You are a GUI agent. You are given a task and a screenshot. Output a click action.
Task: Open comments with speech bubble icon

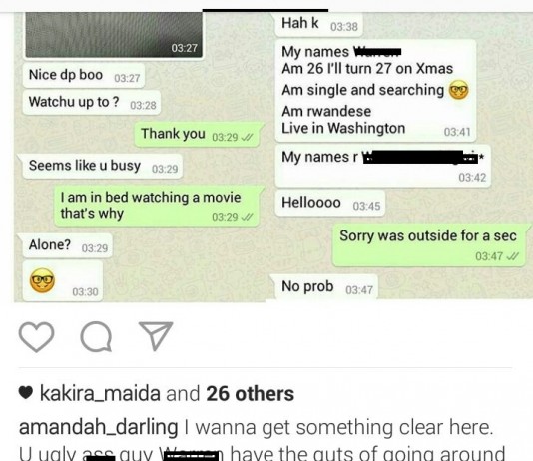pos(96,336)
